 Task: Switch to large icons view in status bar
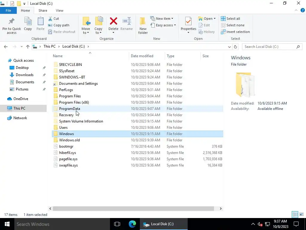pyautogui.click(x=302, y=214)
